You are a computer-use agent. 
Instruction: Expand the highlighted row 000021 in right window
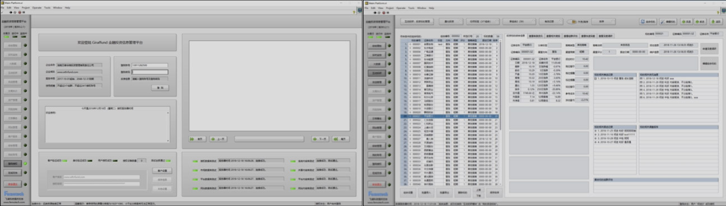click(x=410, y=116)
